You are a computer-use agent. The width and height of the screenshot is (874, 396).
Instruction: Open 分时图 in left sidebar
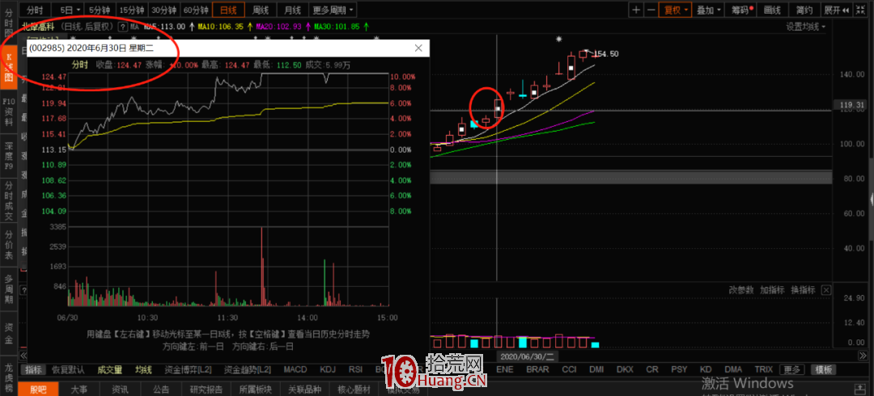click(8, 21)
